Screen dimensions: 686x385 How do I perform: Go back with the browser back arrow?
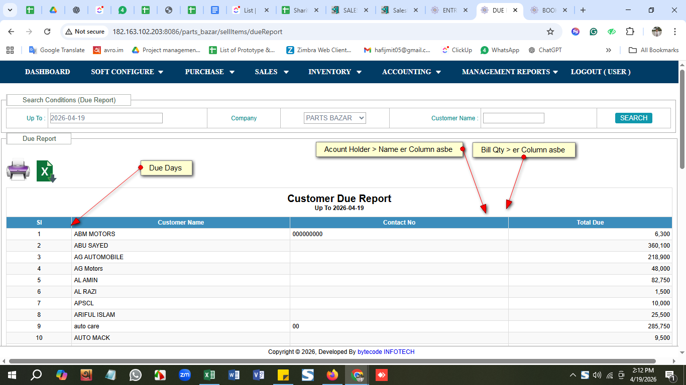[x=11, y=32]
